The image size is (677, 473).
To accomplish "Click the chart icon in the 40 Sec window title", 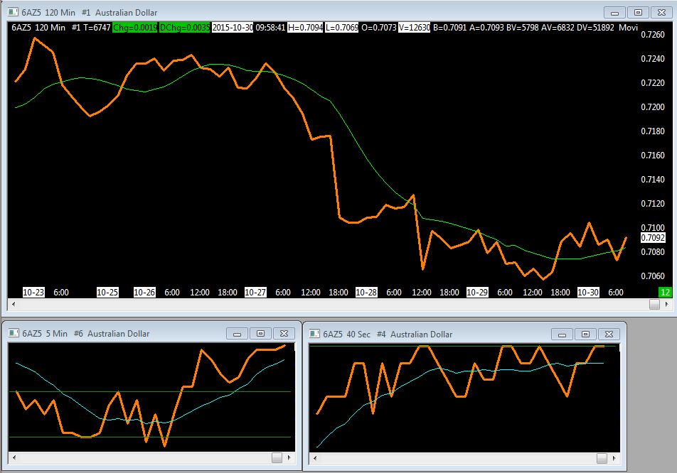I will [x=315, y=334].
